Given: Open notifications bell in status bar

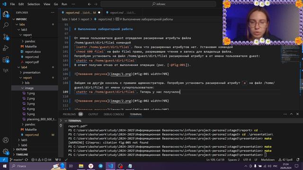Looking at the screenshot, I should point(298,160).
